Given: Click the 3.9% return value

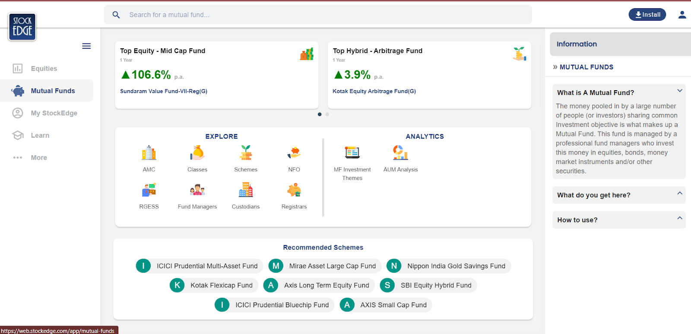Looking at the screenshot, I should (x=357, y=75).
